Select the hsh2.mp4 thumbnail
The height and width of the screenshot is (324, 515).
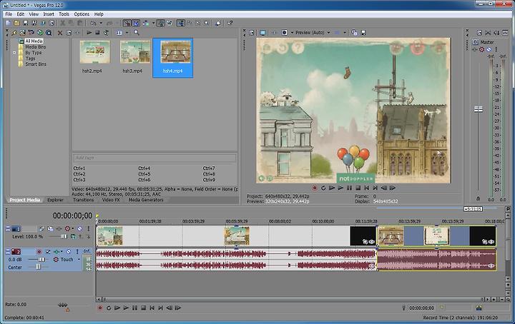click(x=94, y=52)
